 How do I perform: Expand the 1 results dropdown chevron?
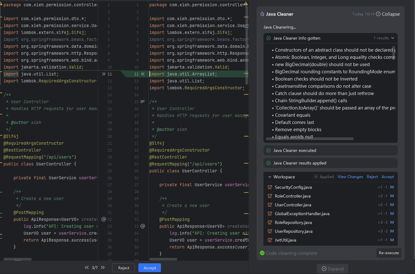[393, 38]
